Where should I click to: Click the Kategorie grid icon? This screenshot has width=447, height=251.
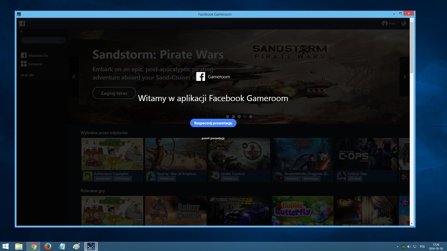pos(24,64)
